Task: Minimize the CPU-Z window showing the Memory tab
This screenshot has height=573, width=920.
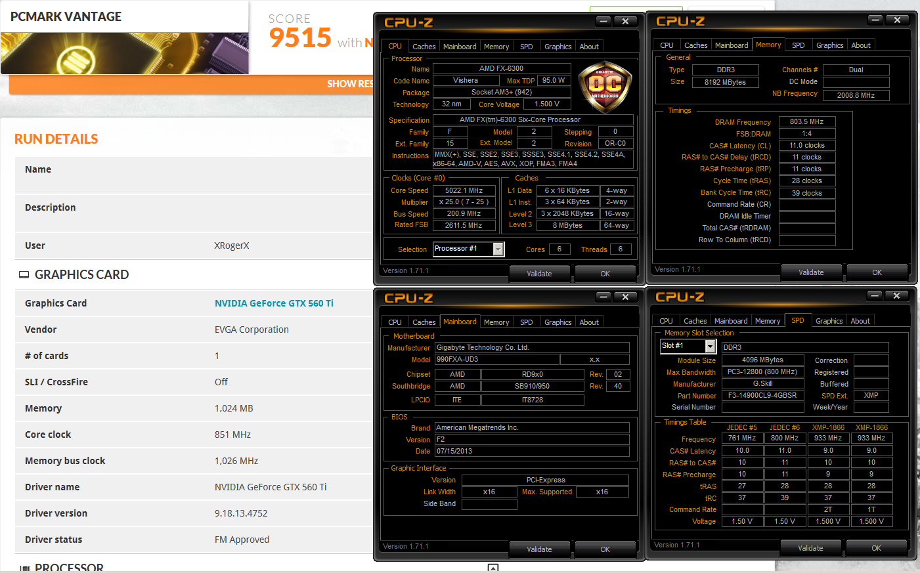Action: (x=875, y=20)
